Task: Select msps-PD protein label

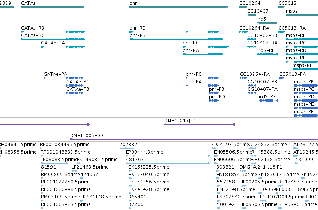Action: 304,97
